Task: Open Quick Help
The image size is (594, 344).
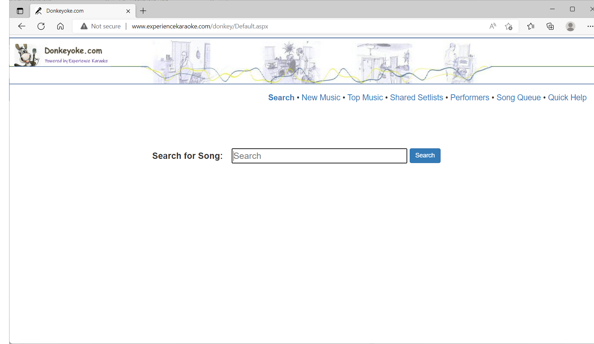Action: coord(567,97)
